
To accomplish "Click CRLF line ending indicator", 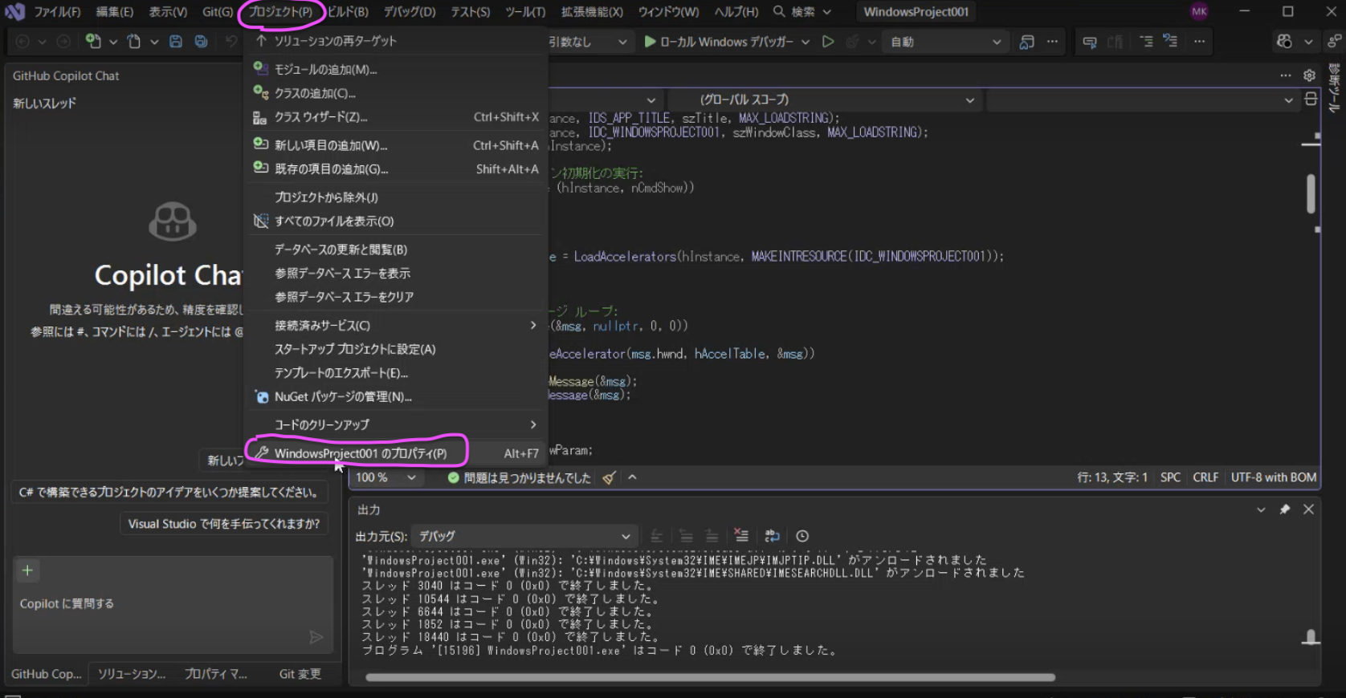I will point(1205,477).
